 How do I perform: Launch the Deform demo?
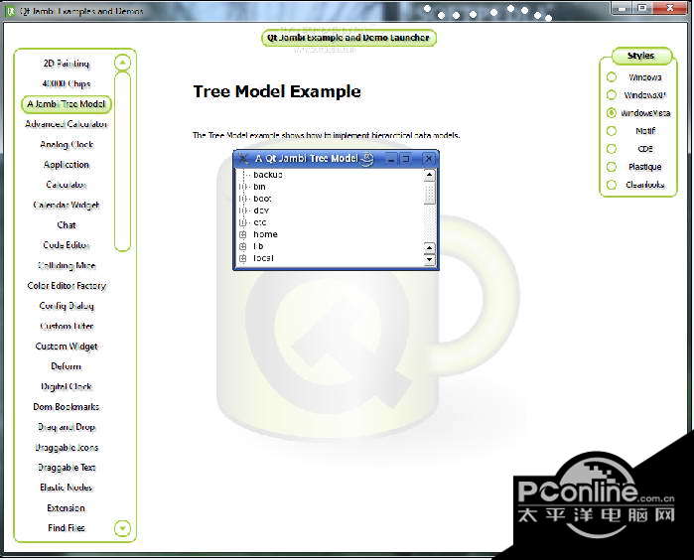[67, 366]
